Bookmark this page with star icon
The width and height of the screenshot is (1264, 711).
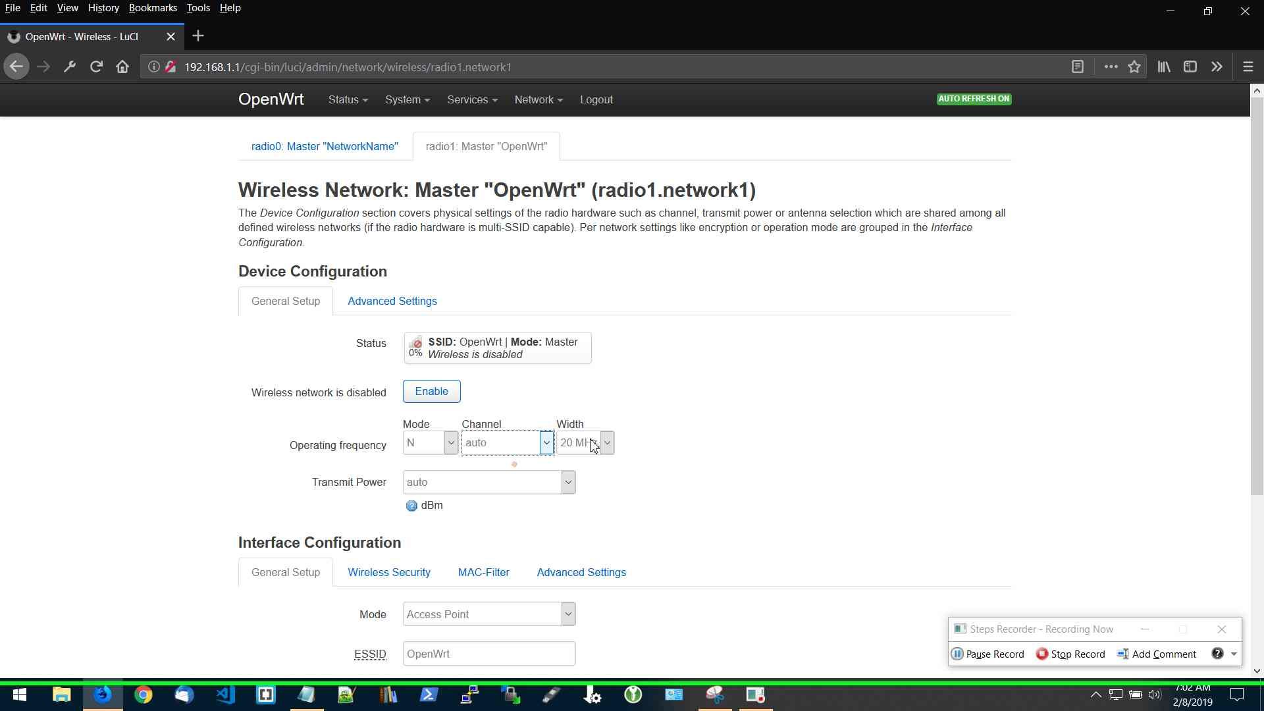point(1134,66)
